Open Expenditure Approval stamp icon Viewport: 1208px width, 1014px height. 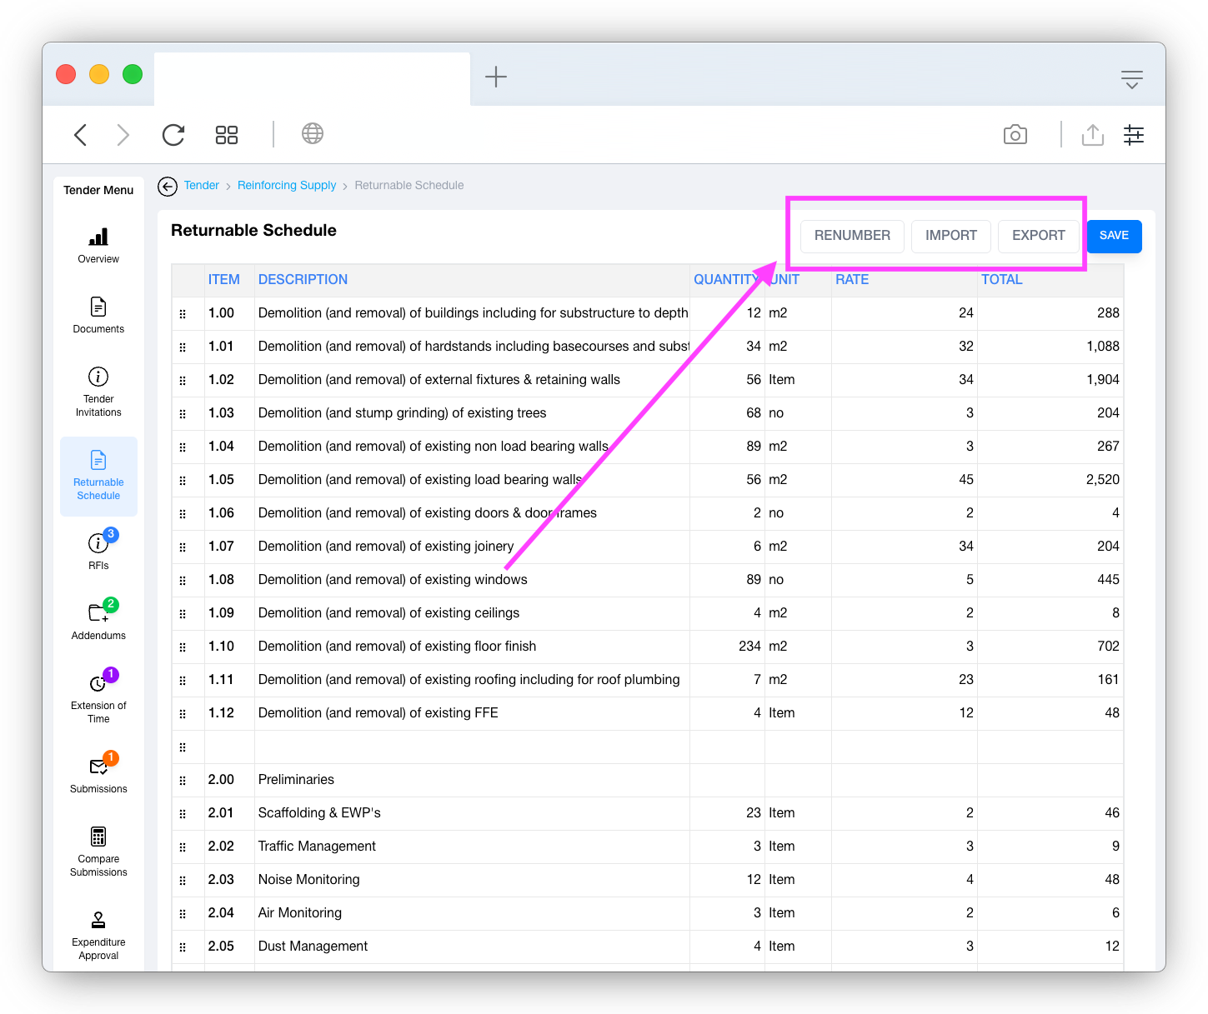[98, 921]
